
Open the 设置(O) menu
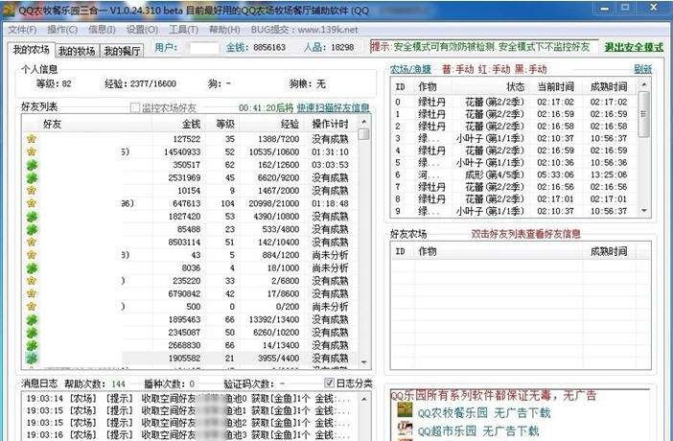click(142, 30)
